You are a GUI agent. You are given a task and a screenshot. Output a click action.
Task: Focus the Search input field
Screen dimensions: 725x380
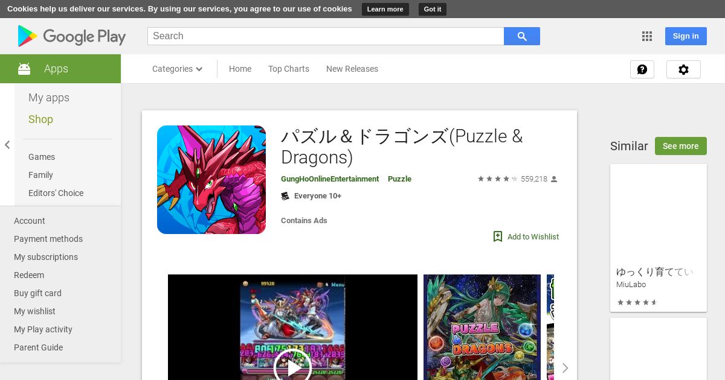pyautogui.click(x=326, y=36)
